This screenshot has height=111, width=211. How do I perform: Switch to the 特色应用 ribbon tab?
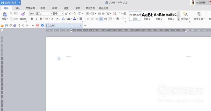coord(103,8)
